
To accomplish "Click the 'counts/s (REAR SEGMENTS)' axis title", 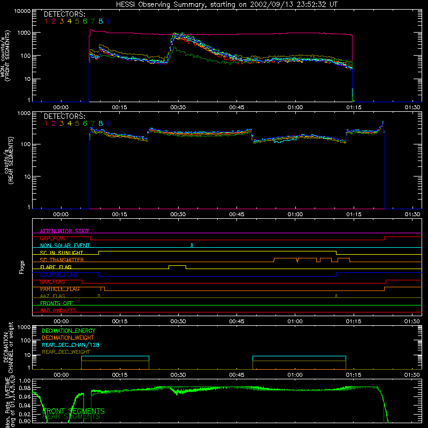I will coord(9,160).
